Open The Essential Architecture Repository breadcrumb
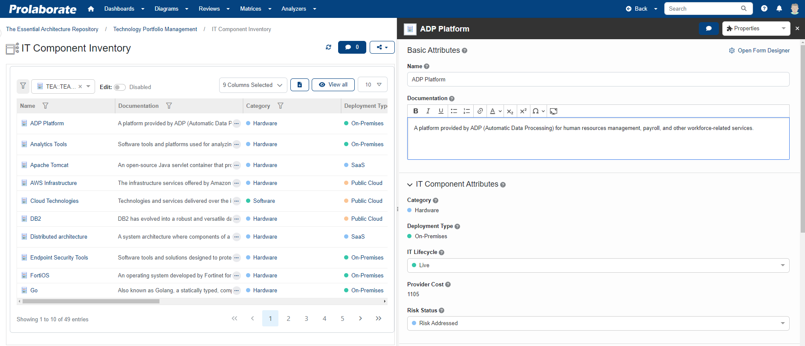Screen dimensions: 805x346 (x=52, y=29)
